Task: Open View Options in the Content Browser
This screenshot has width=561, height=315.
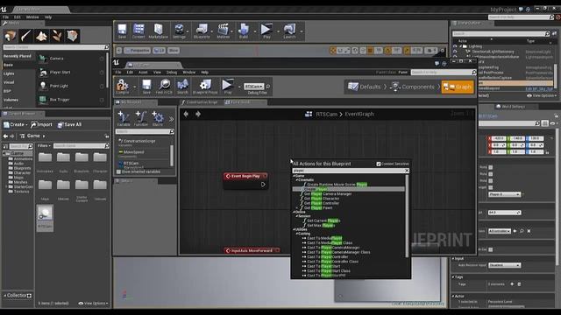Action: point(93,304)
